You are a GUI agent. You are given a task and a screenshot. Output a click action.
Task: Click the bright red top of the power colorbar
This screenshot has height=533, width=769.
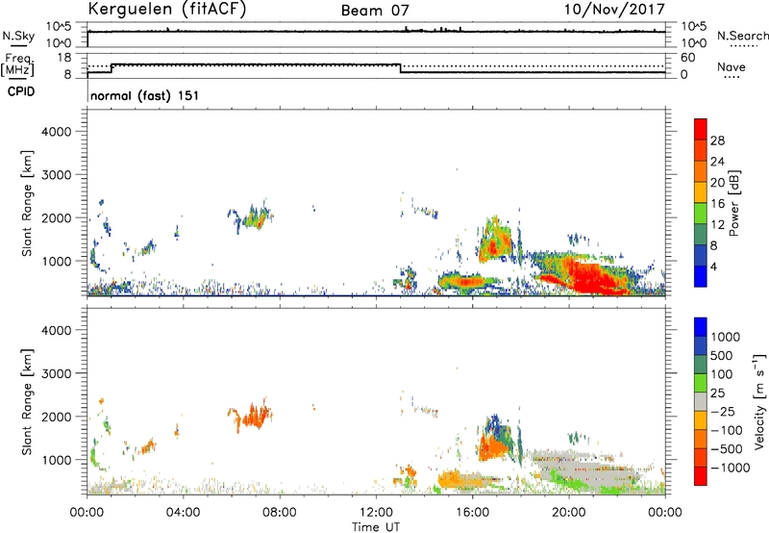pos(701,129)
